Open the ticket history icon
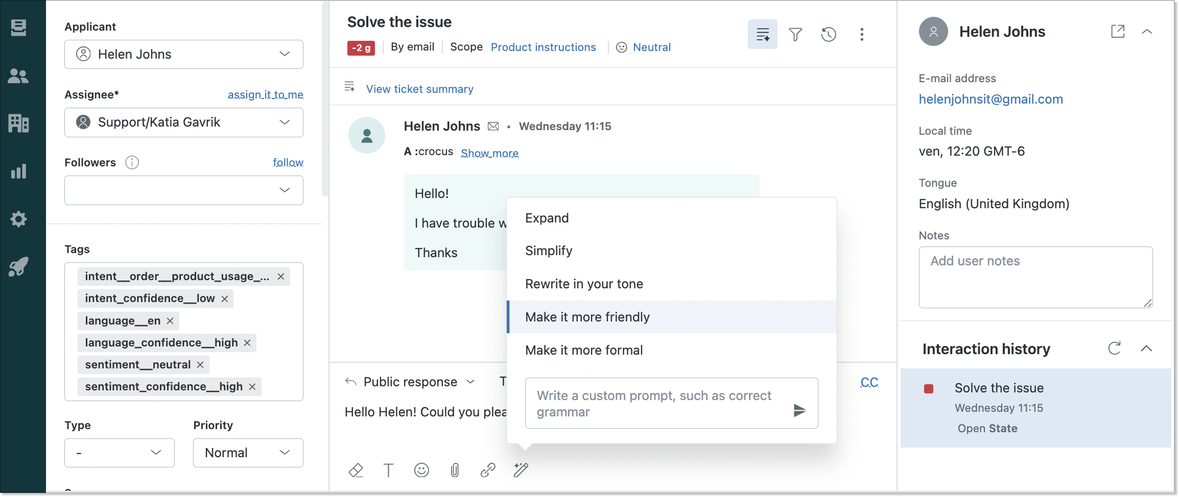The height and width of the screenshot is (497, 1179). (829, 34)
